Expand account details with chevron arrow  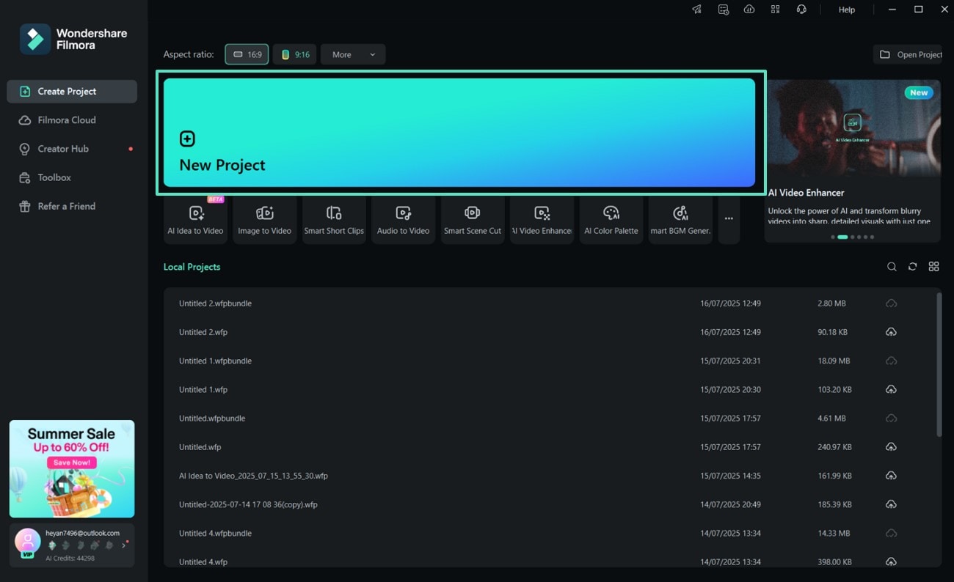123,545
